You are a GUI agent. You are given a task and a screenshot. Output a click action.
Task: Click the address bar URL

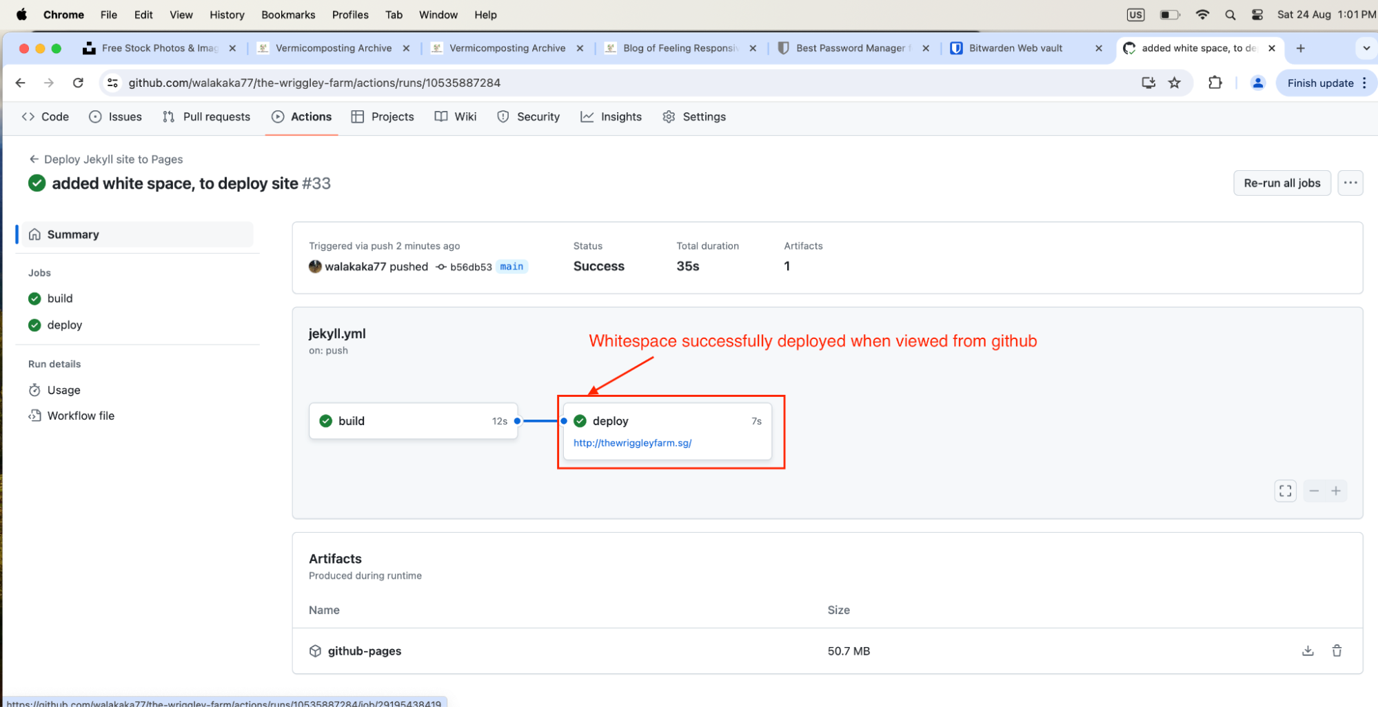pos(314,83)
